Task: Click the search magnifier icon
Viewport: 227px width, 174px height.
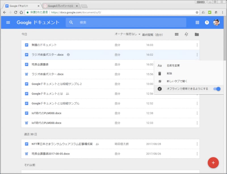Action: tap(71, 22)
